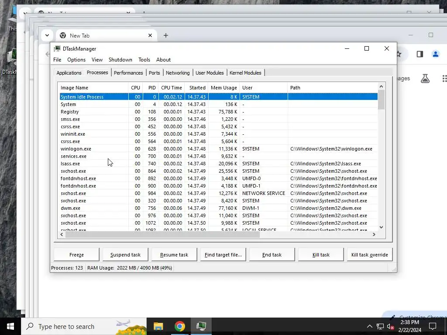Click the taskbar search box
The width and height of the screenshot is (447, 335).
pos(84,326)
